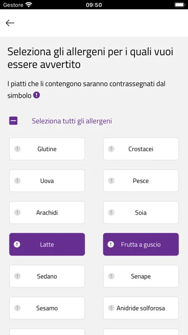Click the alert icon inside Sesamo tile

[17, 308]
